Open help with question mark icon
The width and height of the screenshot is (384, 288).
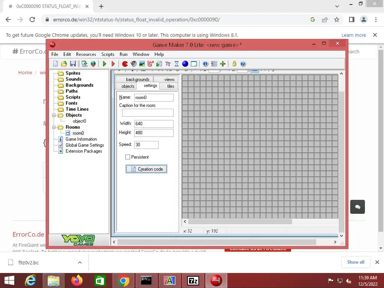243,64
